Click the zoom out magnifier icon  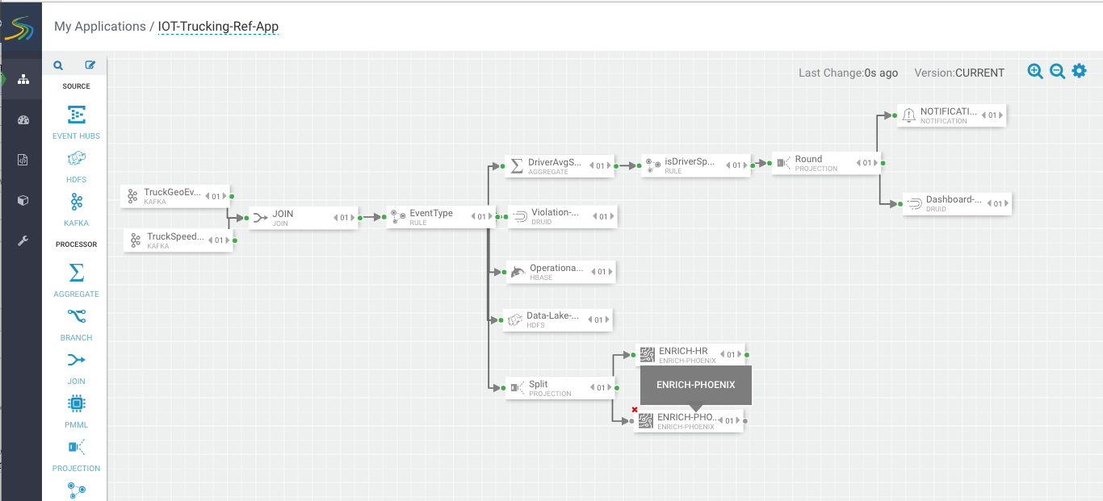click(x=1057, y=71)
